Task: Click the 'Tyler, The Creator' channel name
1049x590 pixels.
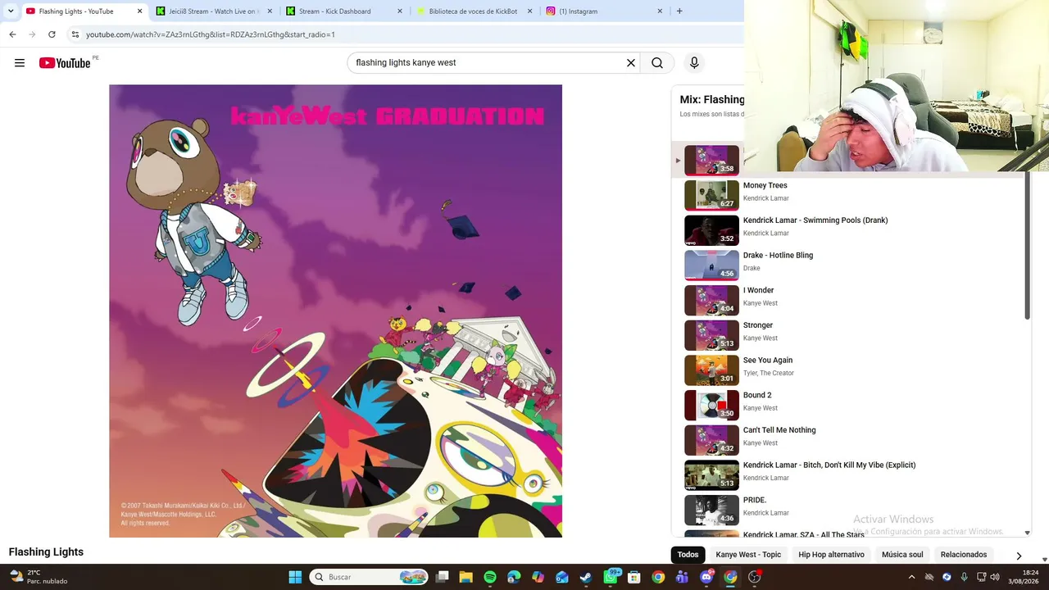Action: click(769, 373)
